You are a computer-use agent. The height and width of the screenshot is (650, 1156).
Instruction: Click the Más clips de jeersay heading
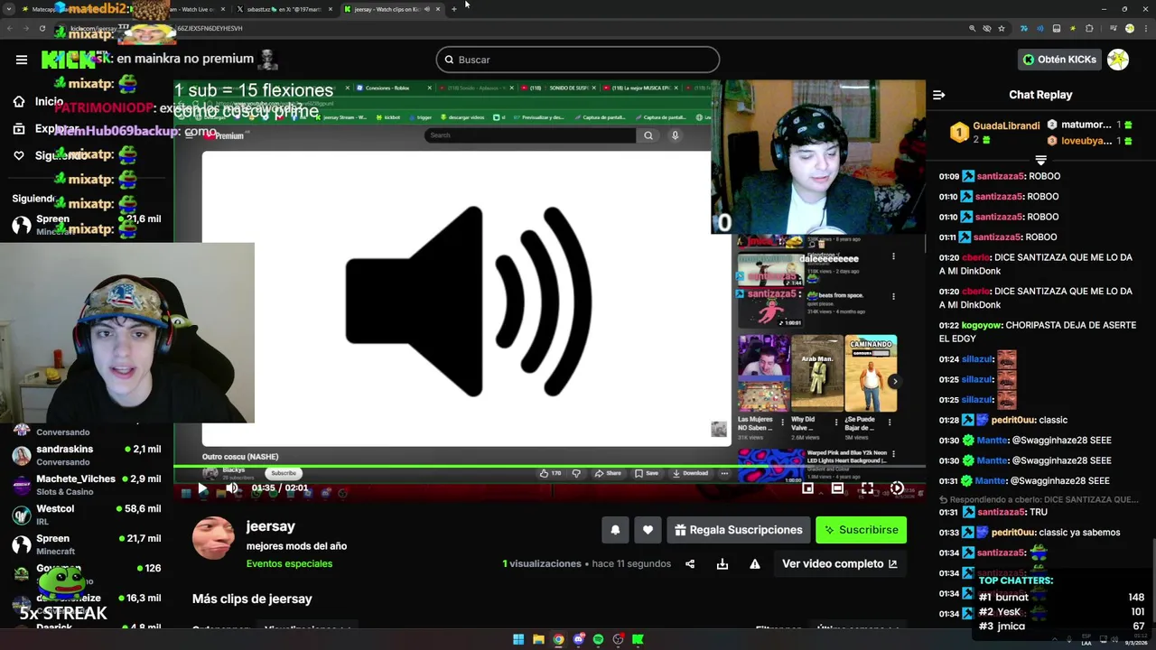pyautogui.click(x=252, y=599)
